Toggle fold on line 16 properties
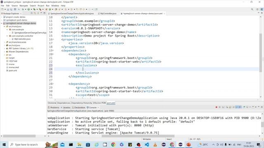The width and height of the screenshot is (264, 148). click(53, 39)
